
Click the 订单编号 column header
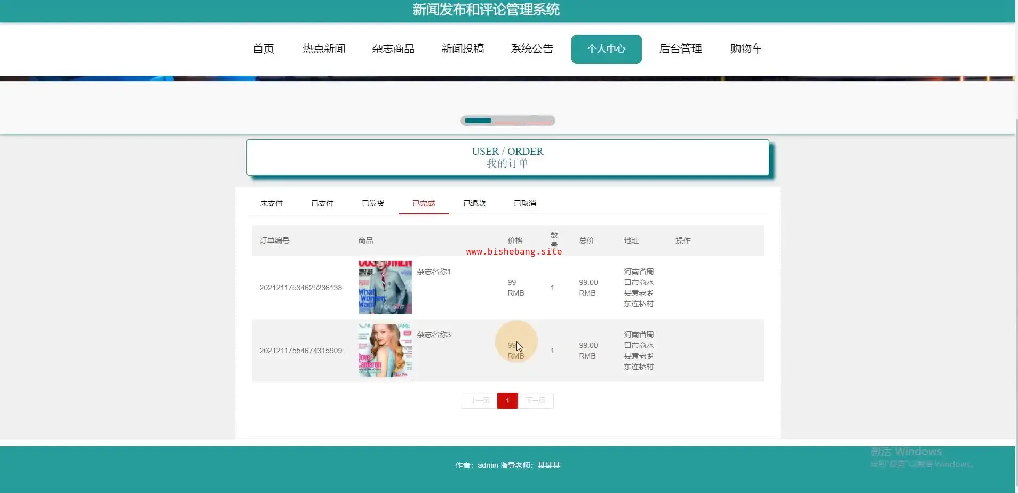point(274,241)
